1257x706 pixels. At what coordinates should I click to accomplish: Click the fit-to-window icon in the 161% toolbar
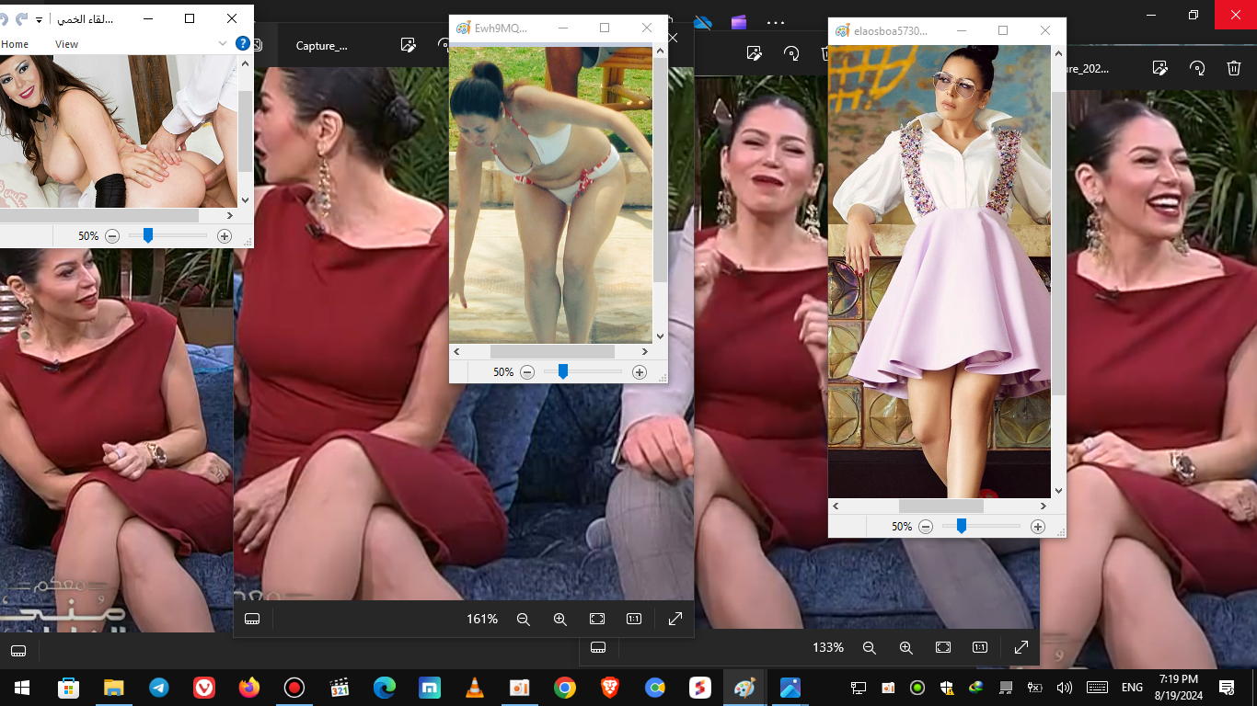point(596,620)
